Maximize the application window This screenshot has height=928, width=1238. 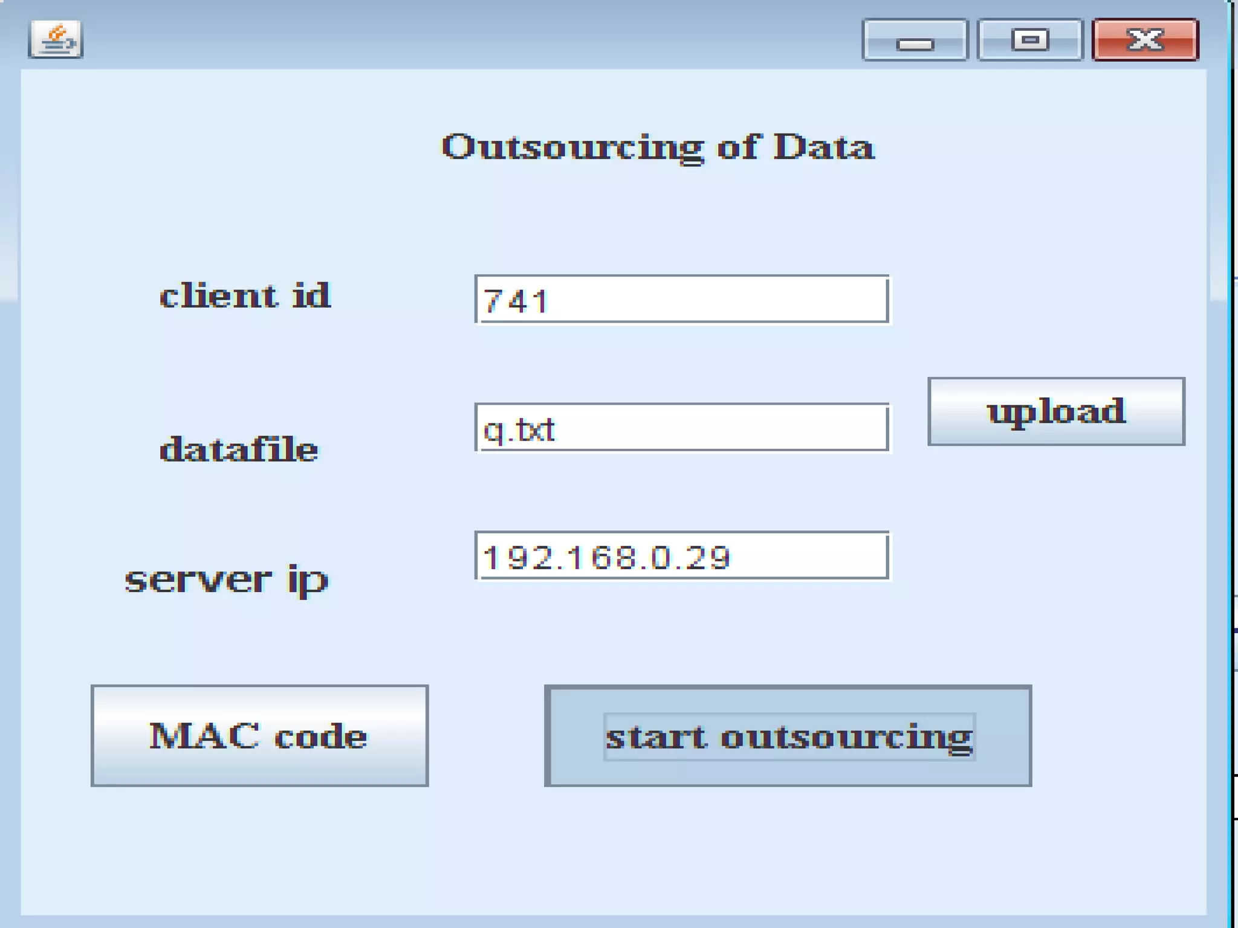[x=1029, y=40]
